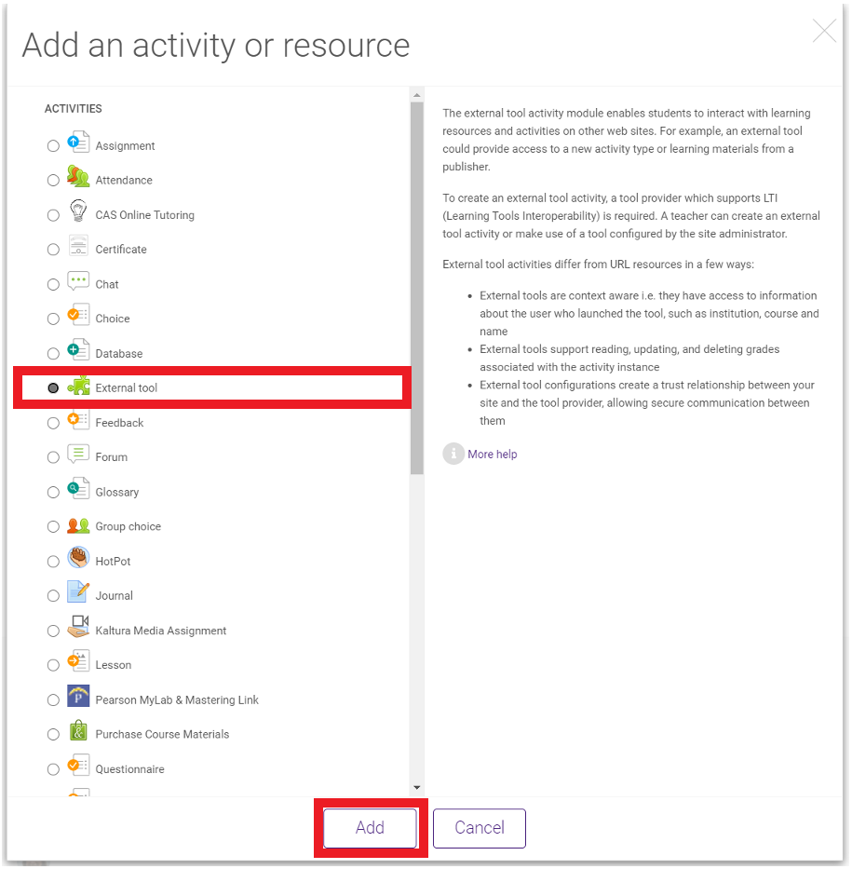Click the scrollbar up arrow
852x869 pixels.
click(417, 95)
